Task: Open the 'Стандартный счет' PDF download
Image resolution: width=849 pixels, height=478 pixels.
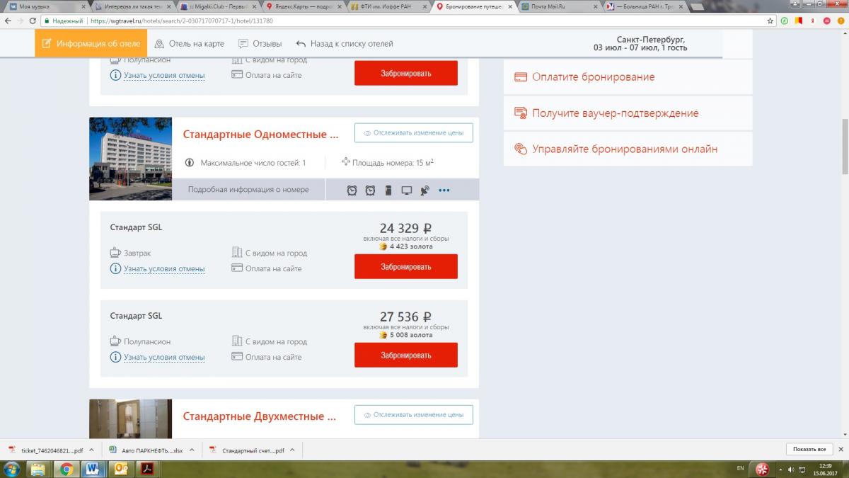Action: pos(248,450)
